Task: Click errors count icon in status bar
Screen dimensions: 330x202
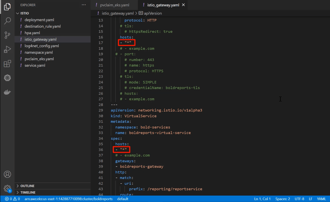Action: coord(7,199)
